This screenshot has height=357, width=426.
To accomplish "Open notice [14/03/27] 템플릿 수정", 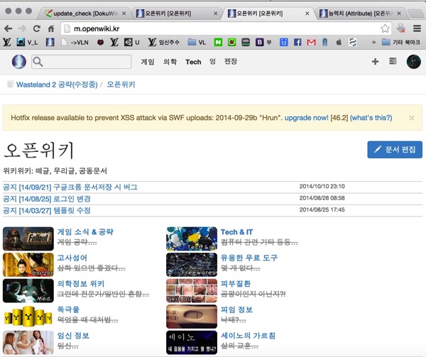I will click(x=46, y=210).
